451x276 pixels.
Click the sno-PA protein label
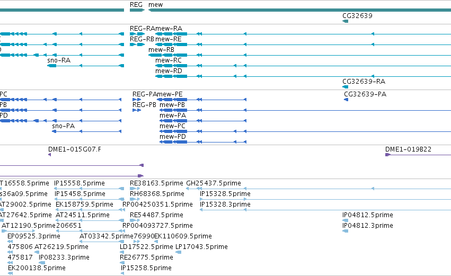(63, 126)
